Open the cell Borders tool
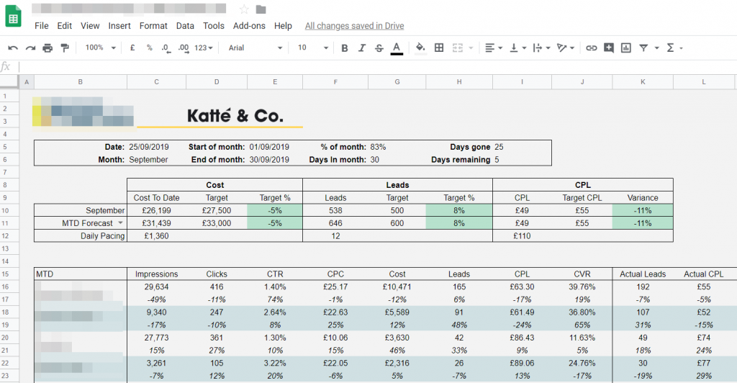The image size is (737, 383). pyautogui.click(x=439, y=48)
